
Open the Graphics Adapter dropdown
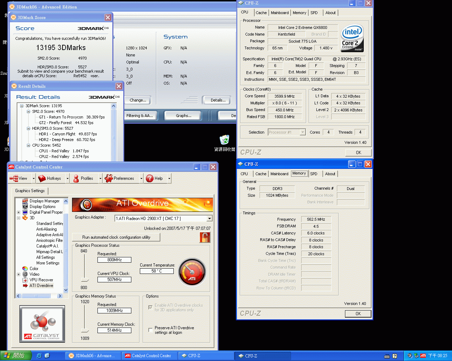(209, 219)
